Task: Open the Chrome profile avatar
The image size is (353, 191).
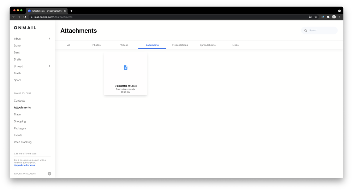Action: coord(334,17)
